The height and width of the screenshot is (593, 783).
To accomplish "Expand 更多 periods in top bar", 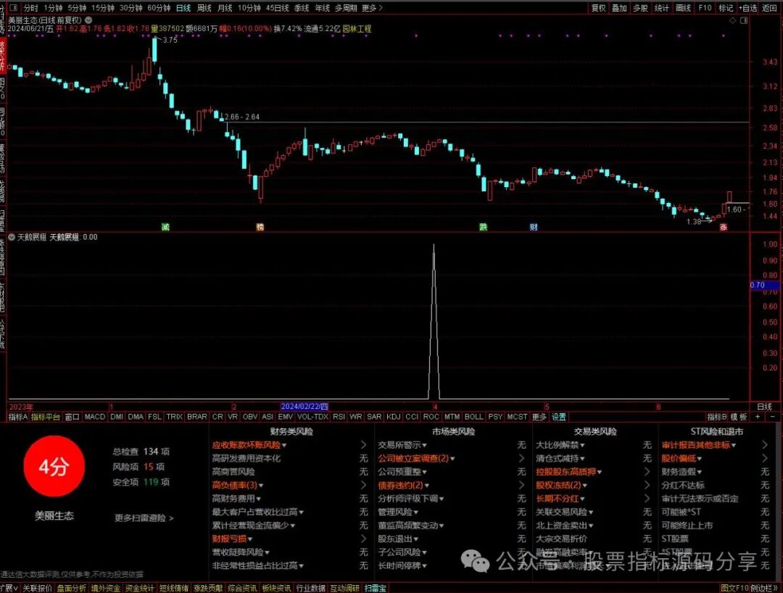I will [372, 8].
